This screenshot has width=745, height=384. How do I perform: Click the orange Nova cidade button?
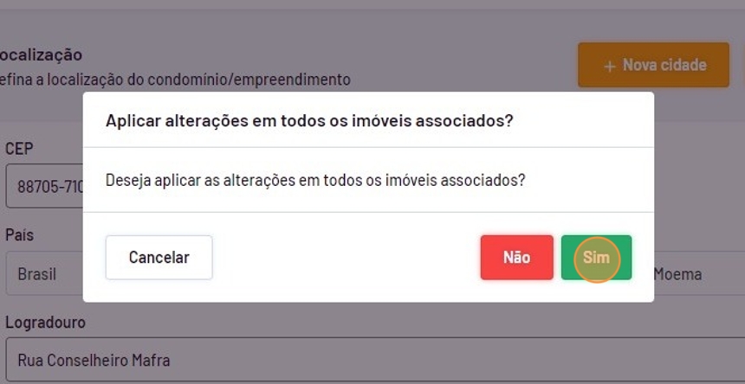(653, 65)
